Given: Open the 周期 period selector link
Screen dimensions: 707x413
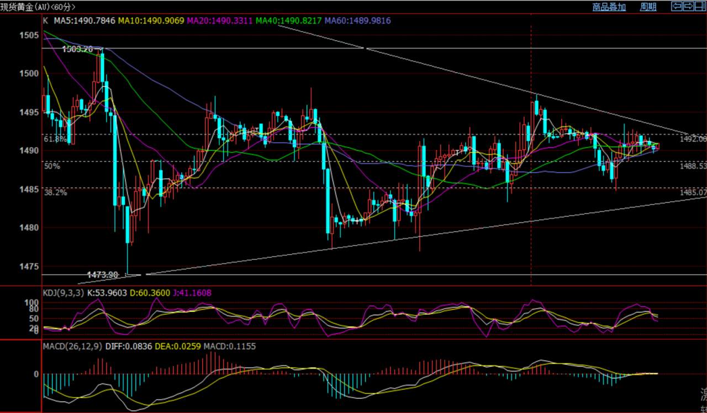Looking at the screenshot, I should 648,7.
